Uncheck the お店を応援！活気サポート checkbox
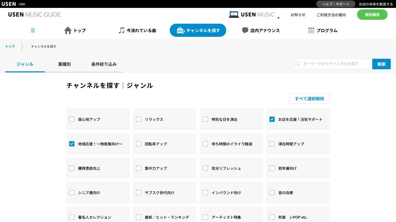 point(272,119)
